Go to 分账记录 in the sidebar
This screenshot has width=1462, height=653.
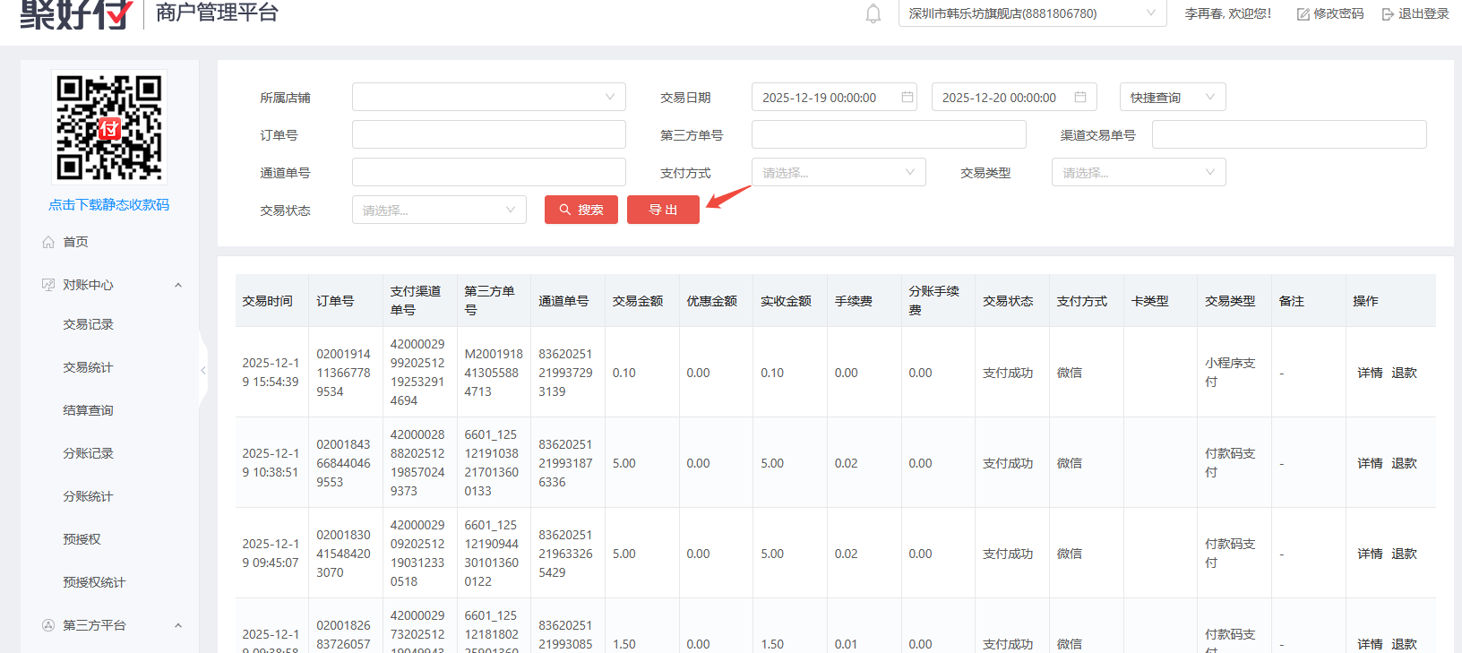pos(88,453)
